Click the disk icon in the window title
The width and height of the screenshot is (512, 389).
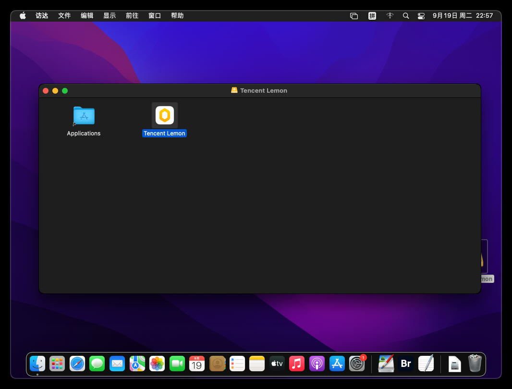(234, 90)
